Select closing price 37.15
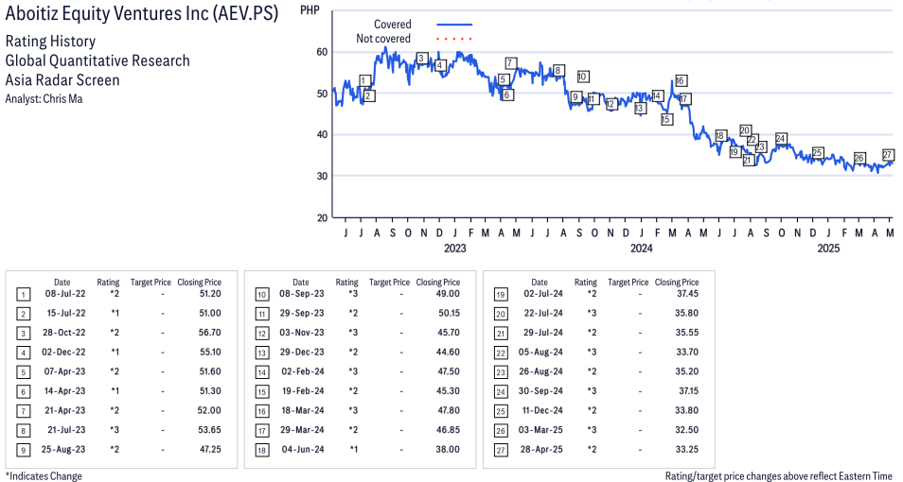 tap(689, 391)
